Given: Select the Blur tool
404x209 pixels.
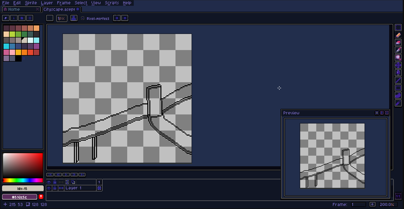Looking at the screenshot, I should click(x=398, y=103).
